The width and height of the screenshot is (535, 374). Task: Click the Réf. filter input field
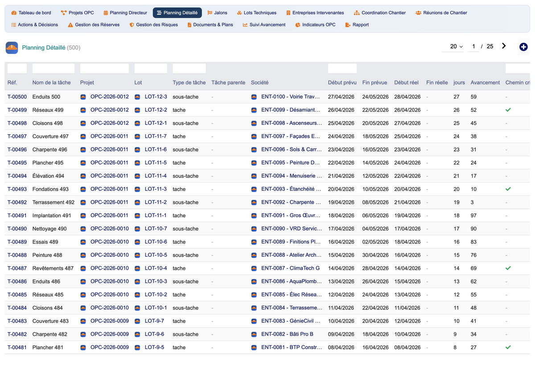[x=17, y=69]
